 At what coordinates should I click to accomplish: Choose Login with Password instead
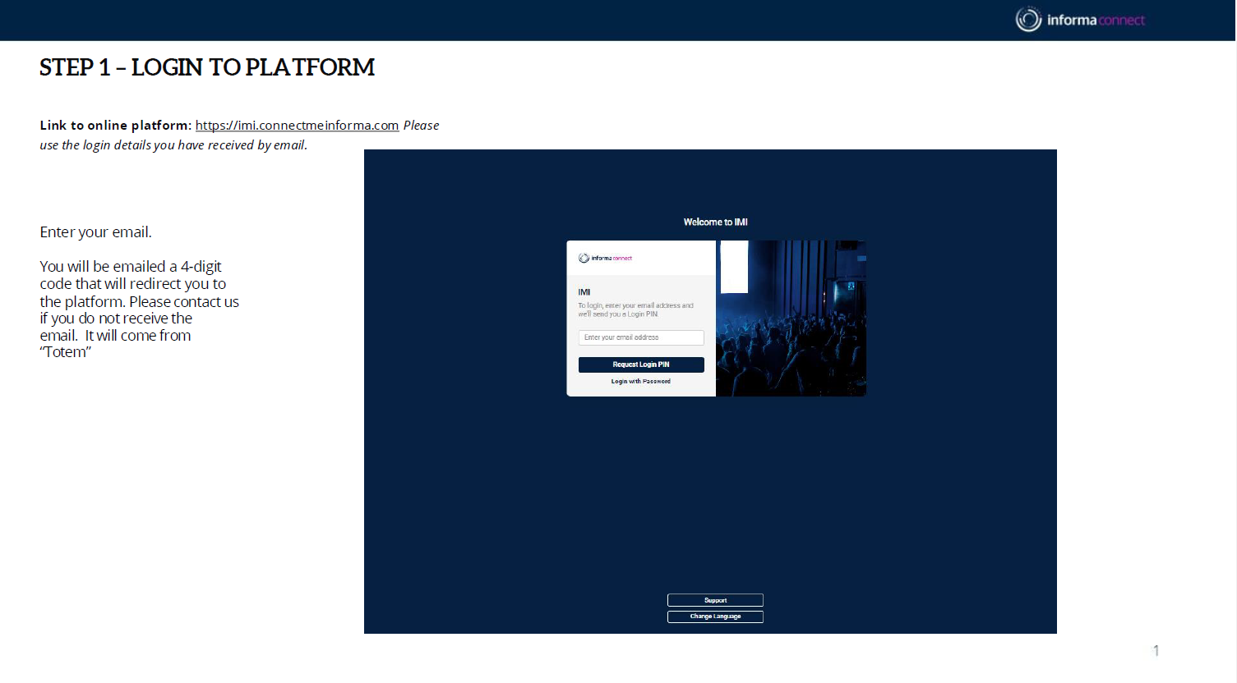click(640, 382)
